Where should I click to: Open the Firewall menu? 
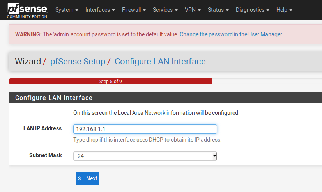pos(134,10)
